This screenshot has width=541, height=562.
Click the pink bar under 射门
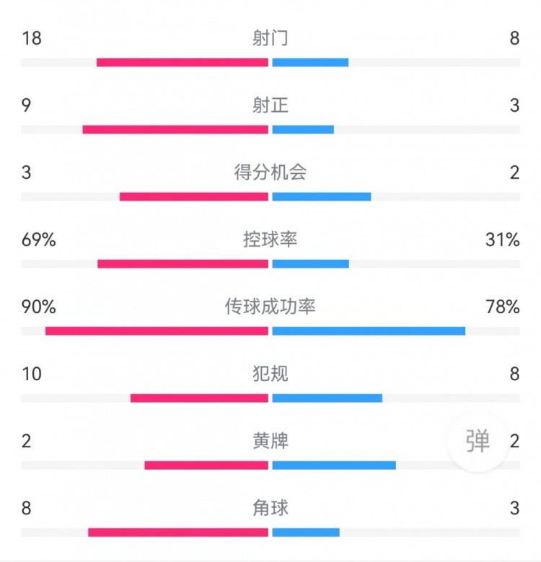182,63
